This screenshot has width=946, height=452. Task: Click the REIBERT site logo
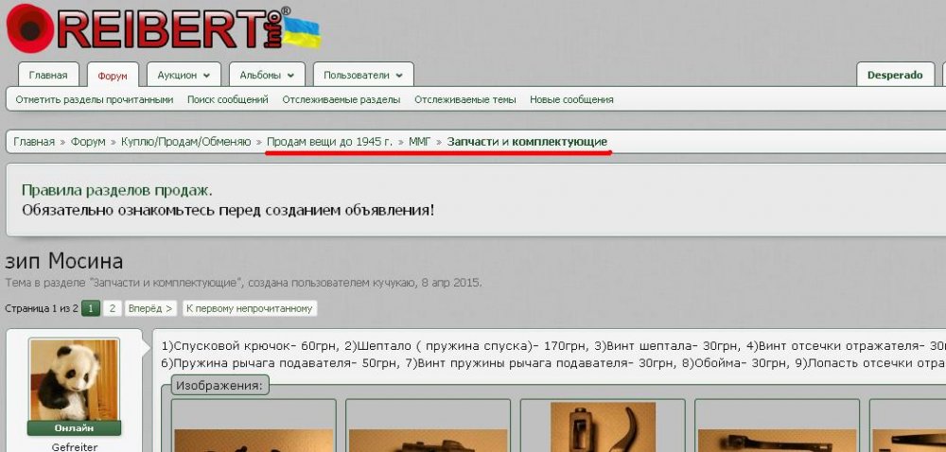pos(163,29)
